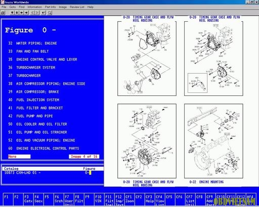Click the CF2 function key button
Image resolution: width=259 pixels, height=207 pixels.
point(140,199)
